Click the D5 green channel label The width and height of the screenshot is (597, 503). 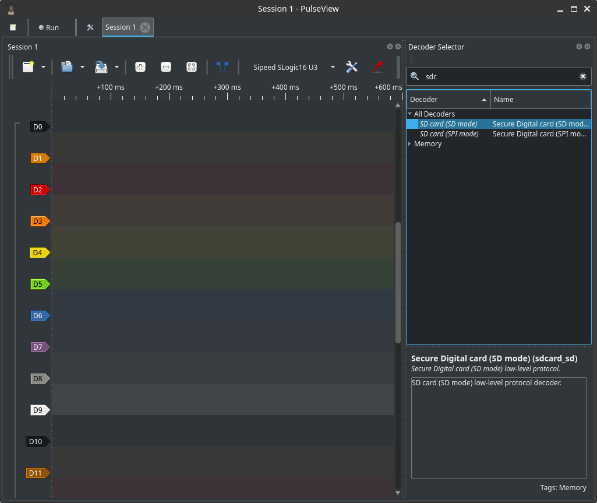pyautogui.click(x=39, y=284)
